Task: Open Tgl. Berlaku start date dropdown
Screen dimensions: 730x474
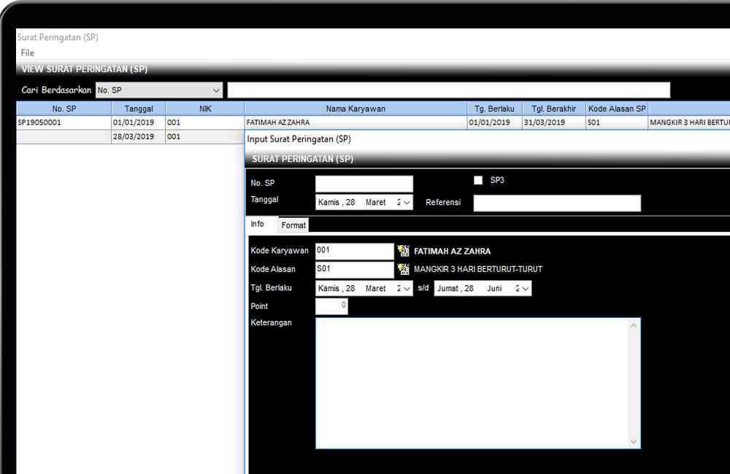Action: click(407, 289)
